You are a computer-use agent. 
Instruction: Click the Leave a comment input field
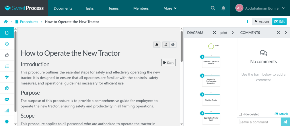[x=259, y=122]
